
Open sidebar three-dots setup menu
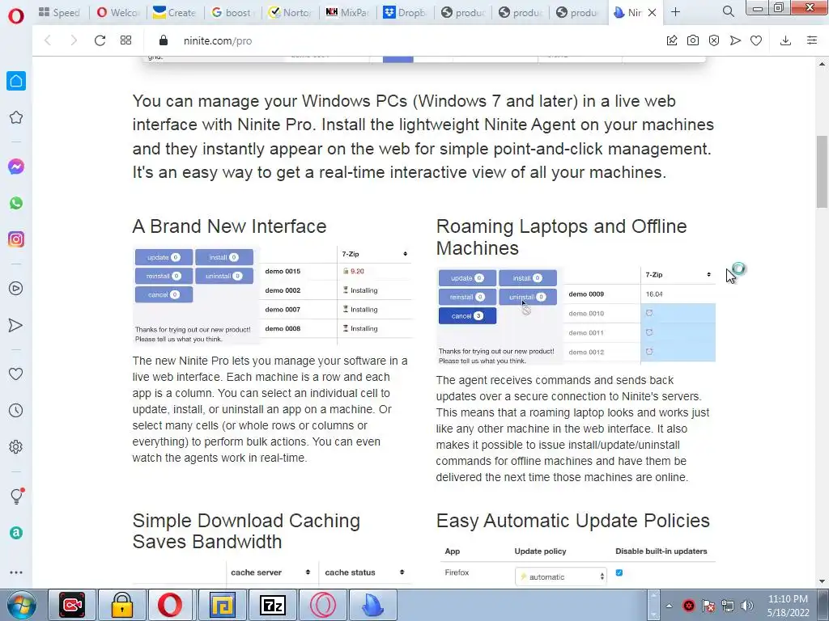pos(16,572)
